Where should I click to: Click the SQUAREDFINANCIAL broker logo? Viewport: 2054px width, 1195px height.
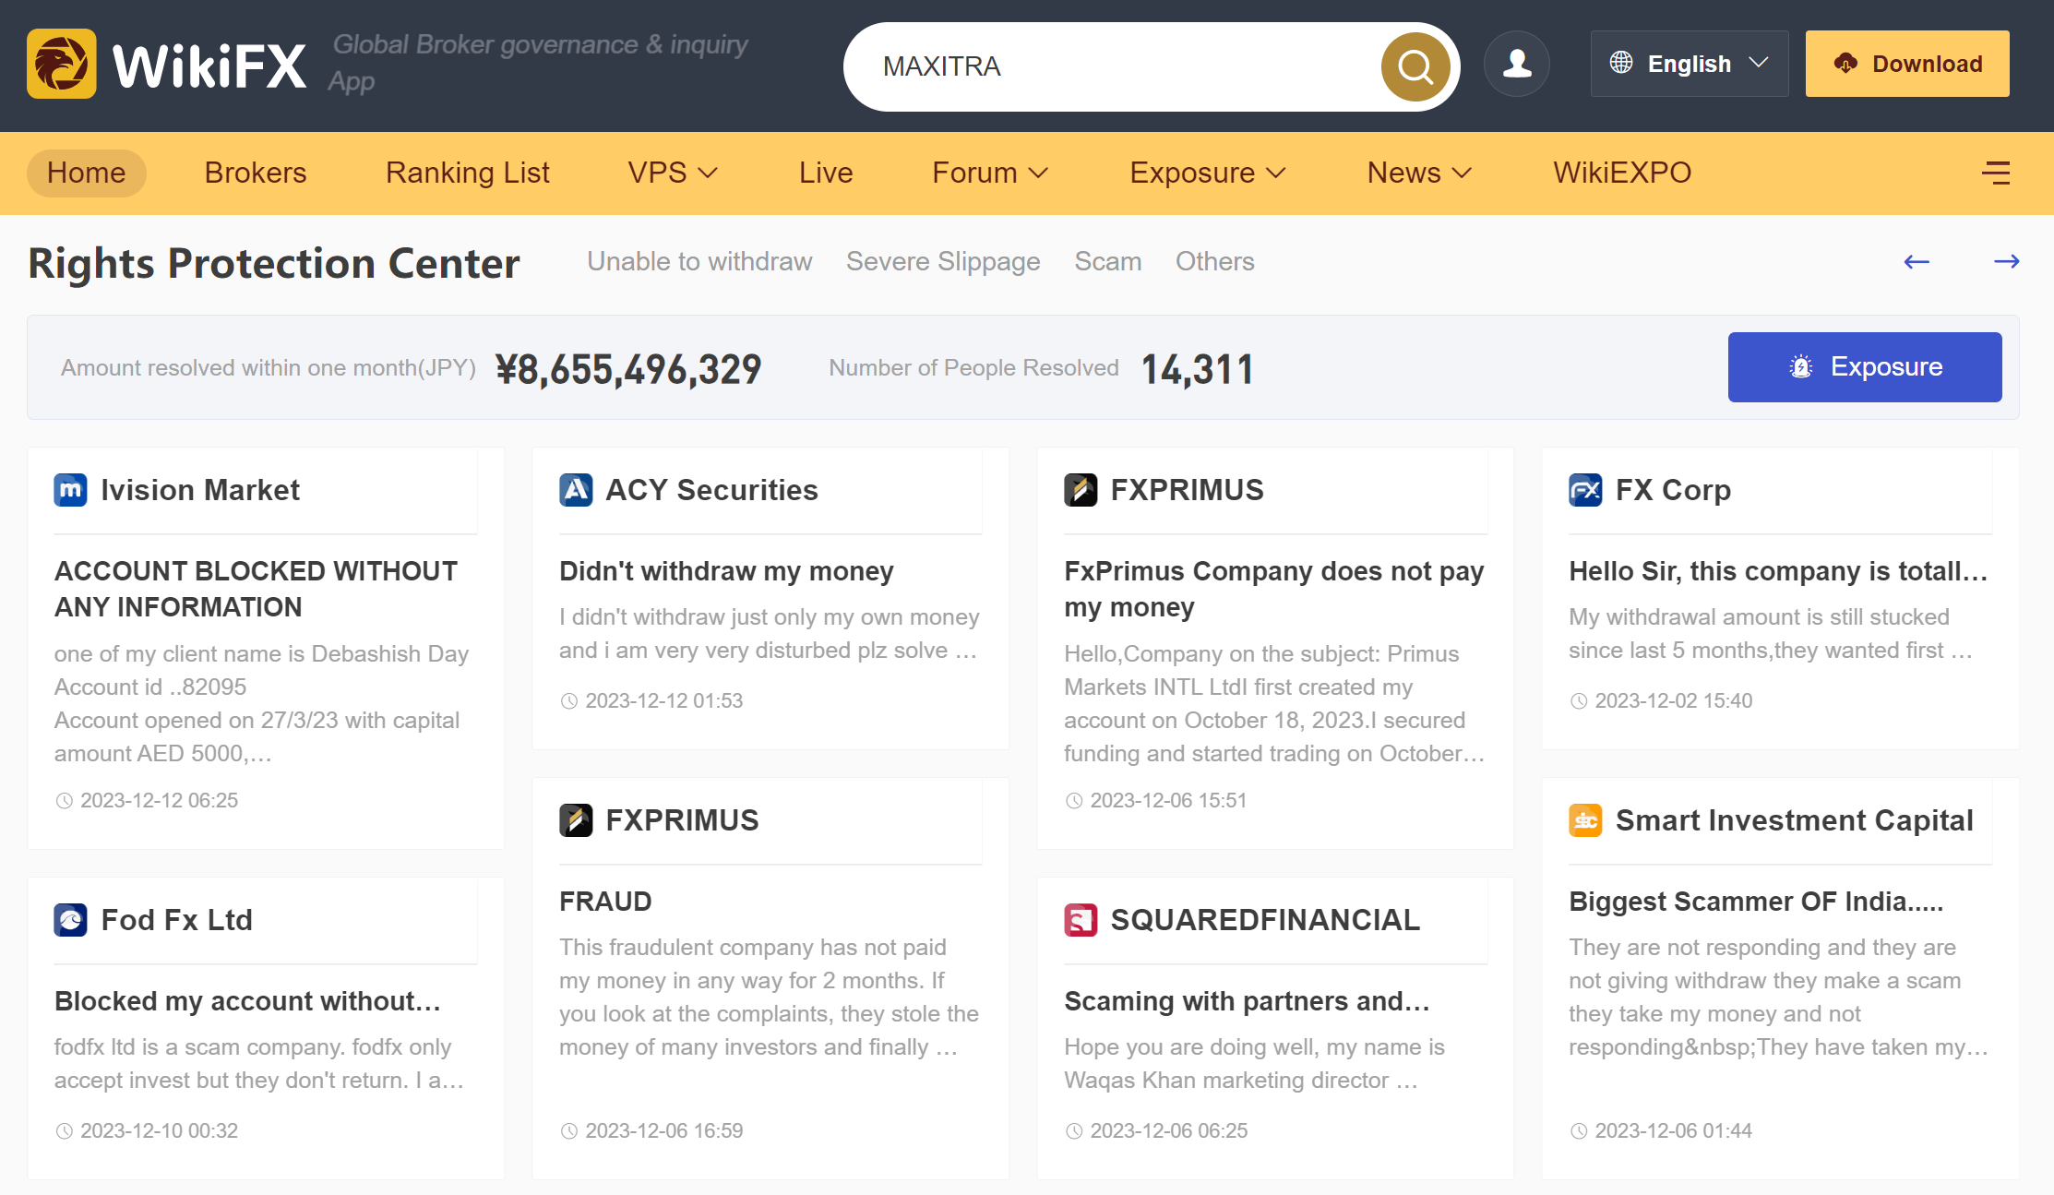(1081, 920)
